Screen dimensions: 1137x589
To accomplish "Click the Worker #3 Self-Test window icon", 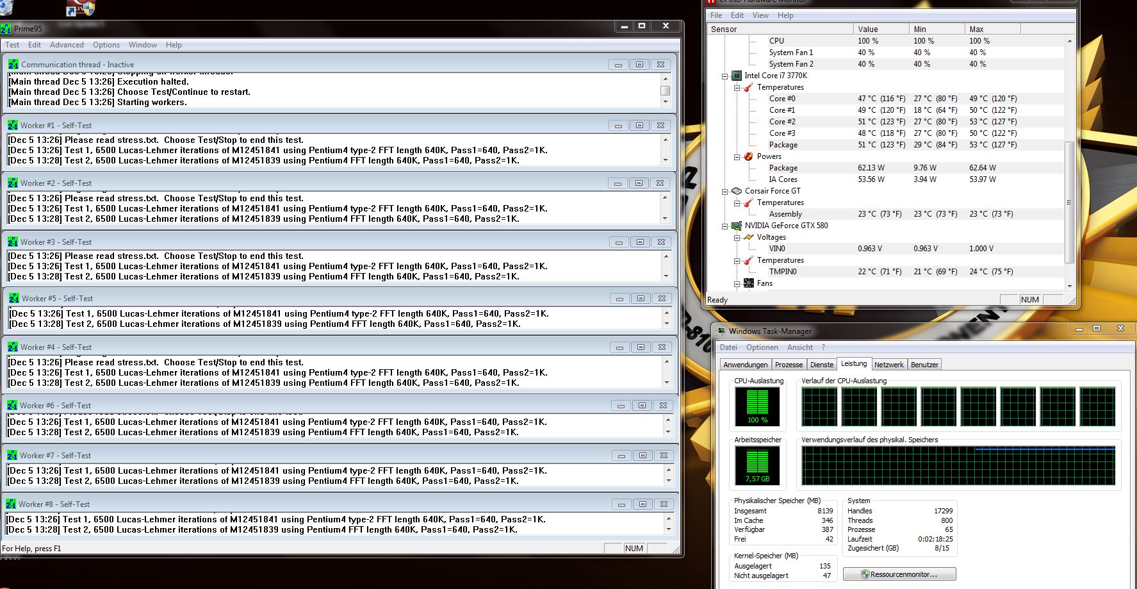I will pos(13,242).
